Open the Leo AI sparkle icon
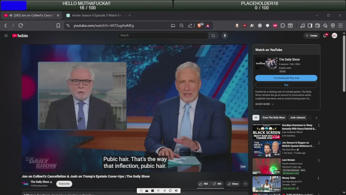This screenshot has height=195, width=346. tap(325, 25)
